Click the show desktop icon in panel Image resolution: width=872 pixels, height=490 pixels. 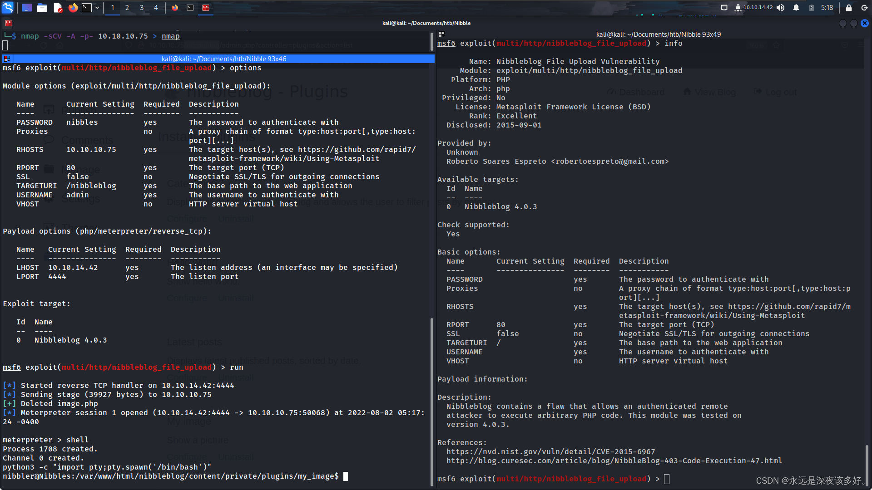[27, 8]
